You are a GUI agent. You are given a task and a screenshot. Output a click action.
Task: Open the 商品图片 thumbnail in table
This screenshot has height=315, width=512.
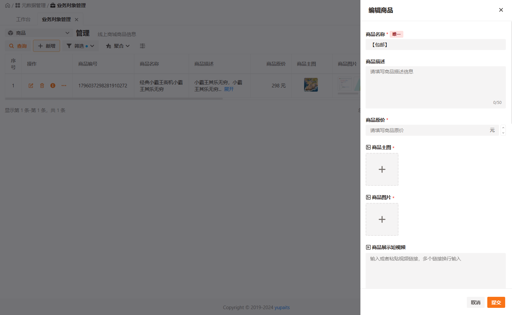coord(345,84)
